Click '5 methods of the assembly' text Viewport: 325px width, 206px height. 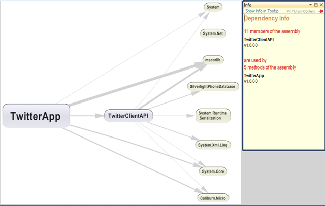pyautogui.click(x=270, y=67)
